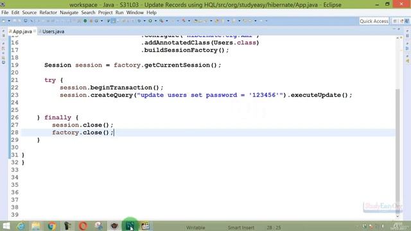Open Google Chrome from taskbar
Viewport: 411px width, 231px height.
52,226
